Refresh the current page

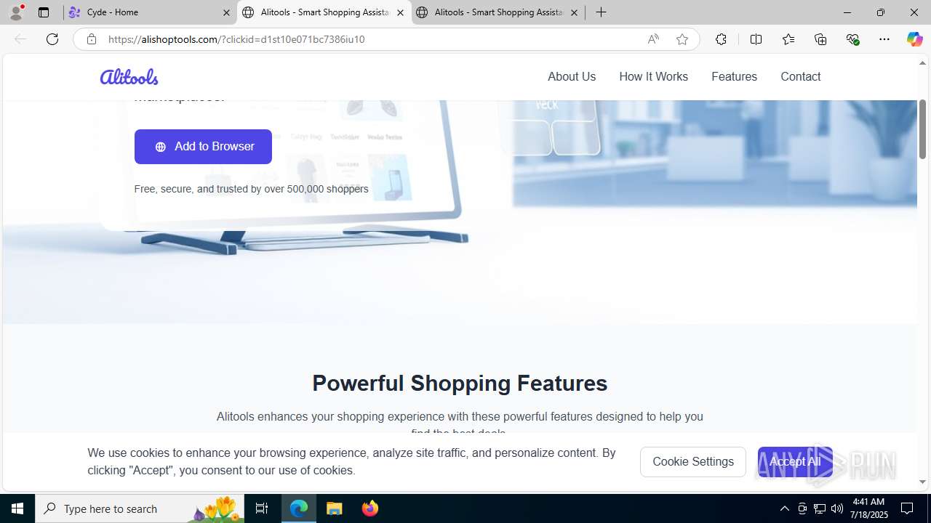pyautogui.click(x=52, y=39)
